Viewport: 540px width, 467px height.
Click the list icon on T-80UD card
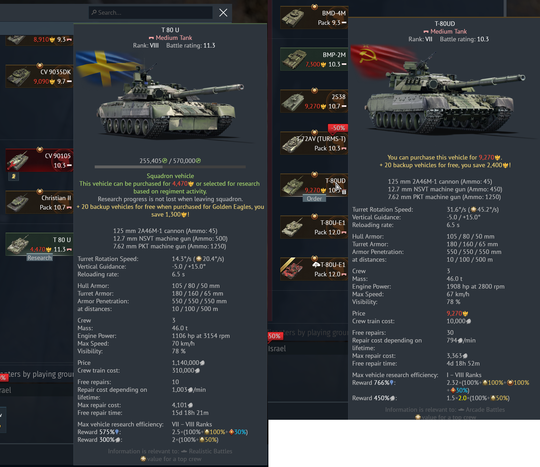pos(344,192)
